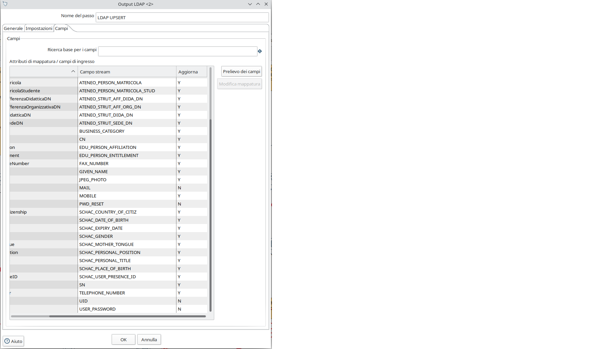The height and width of the screenshot is (349, 613).
Task: Confirm the dialog with OK
Action: tap(123, 339)
